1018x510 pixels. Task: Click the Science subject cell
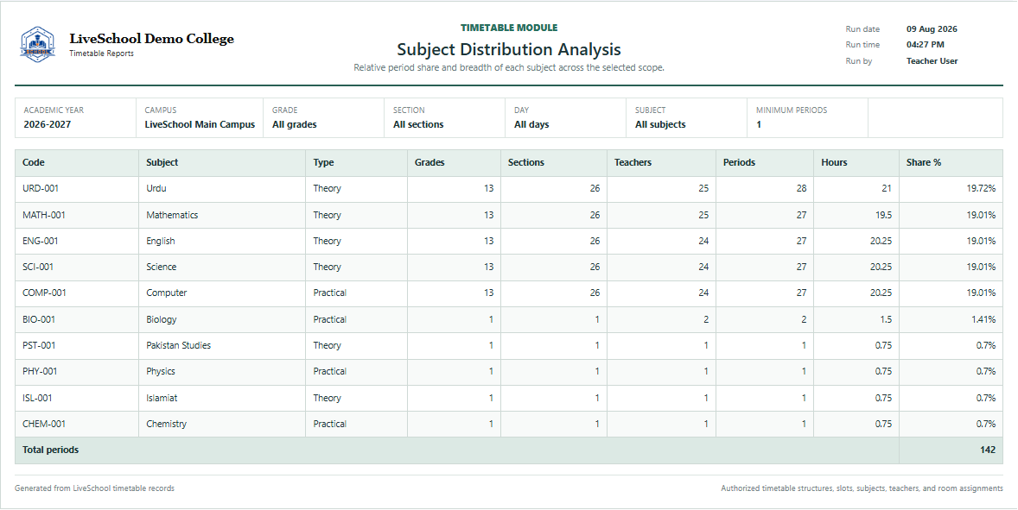(222, 267)
